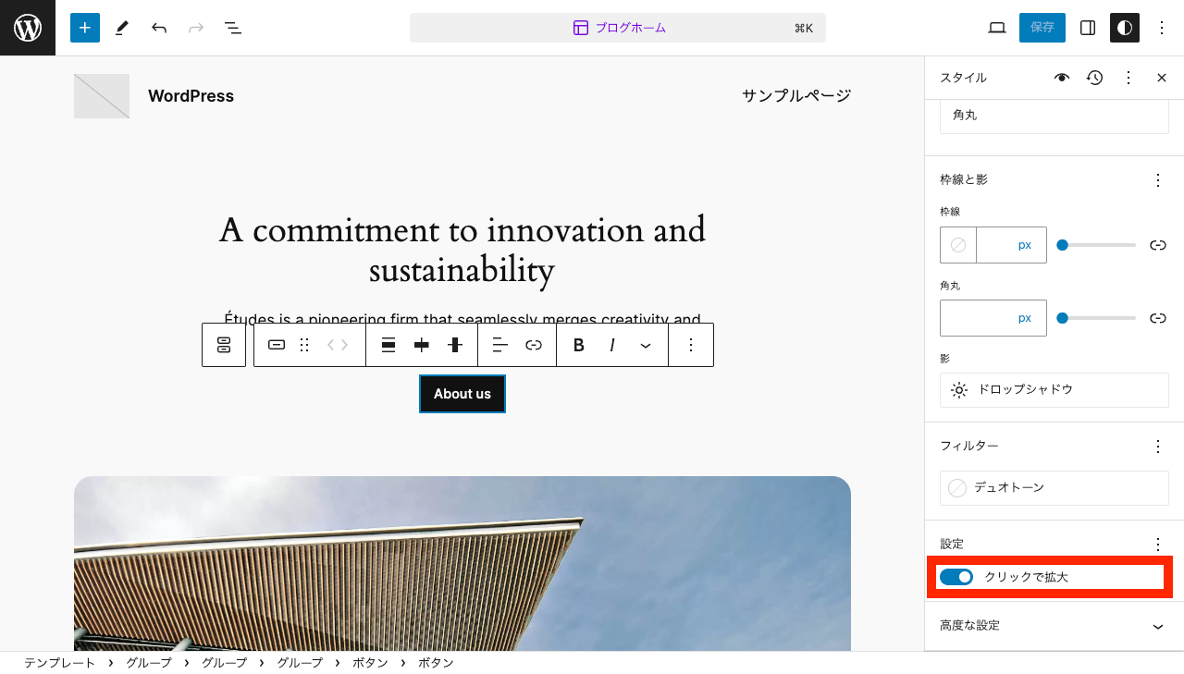1184x674 pixels.
Task: Select the building image block
Action: (x=462, y=564)
